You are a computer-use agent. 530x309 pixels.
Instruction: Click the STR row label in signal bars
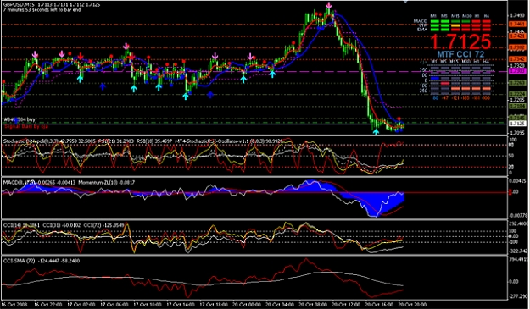(423, 25)
